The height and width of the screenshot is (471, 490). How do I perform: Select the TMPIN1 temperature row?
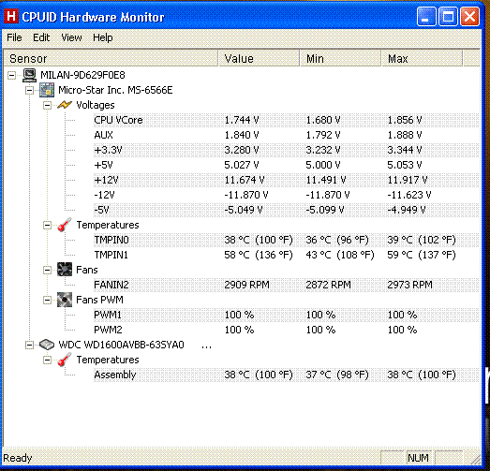286,255
